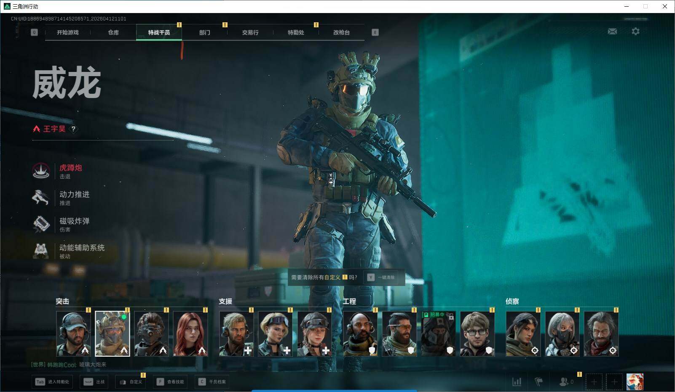The height and width of the screenshot is (392, 675).
Task: Click the flag icon in bottom bar
Action: [538, 382]
